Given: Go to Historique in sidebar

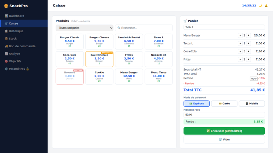Looking at the screenshot, I should coord(16,31).
